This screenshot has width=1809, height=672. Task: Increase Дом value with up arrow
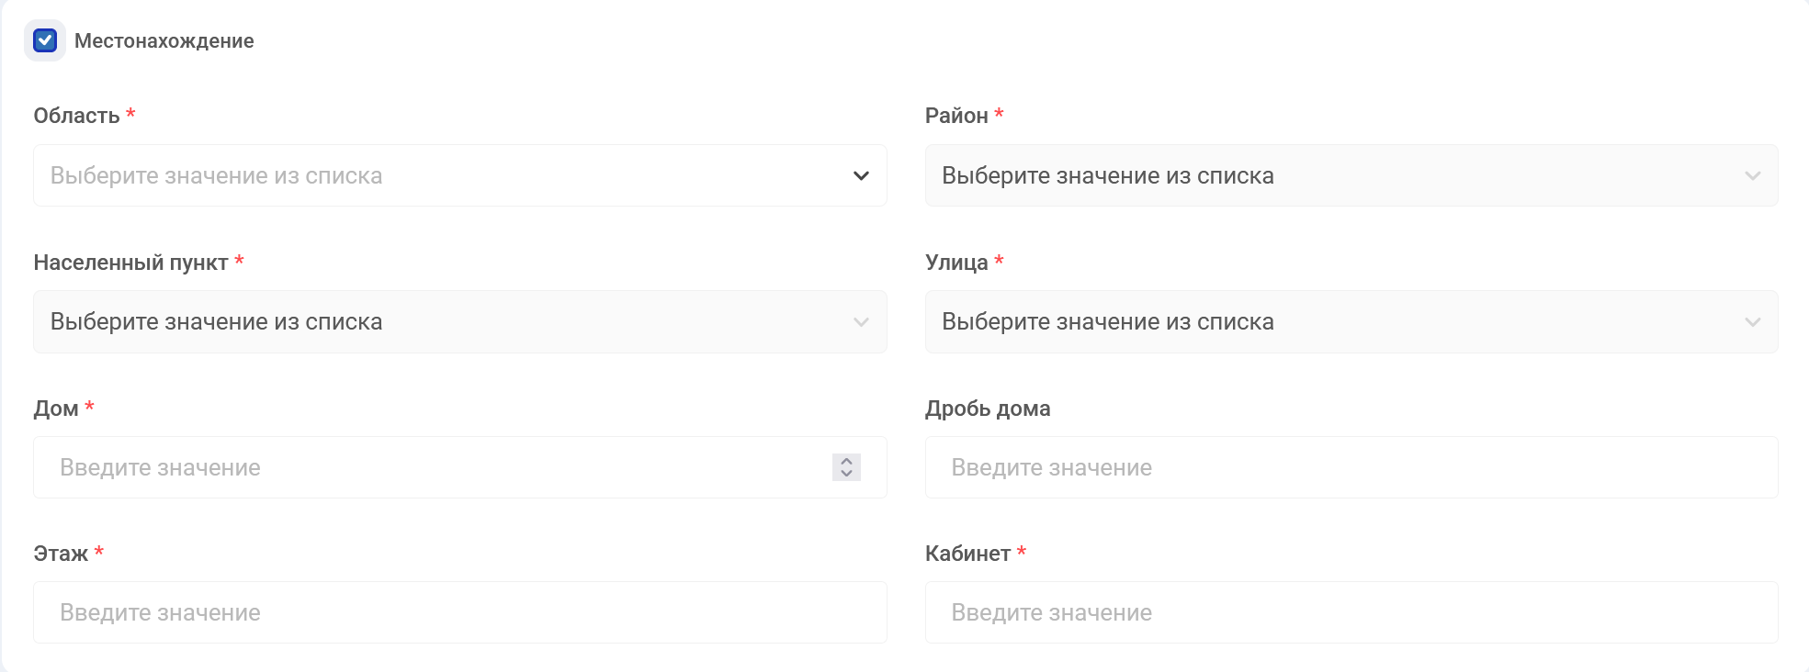point(846,461)
